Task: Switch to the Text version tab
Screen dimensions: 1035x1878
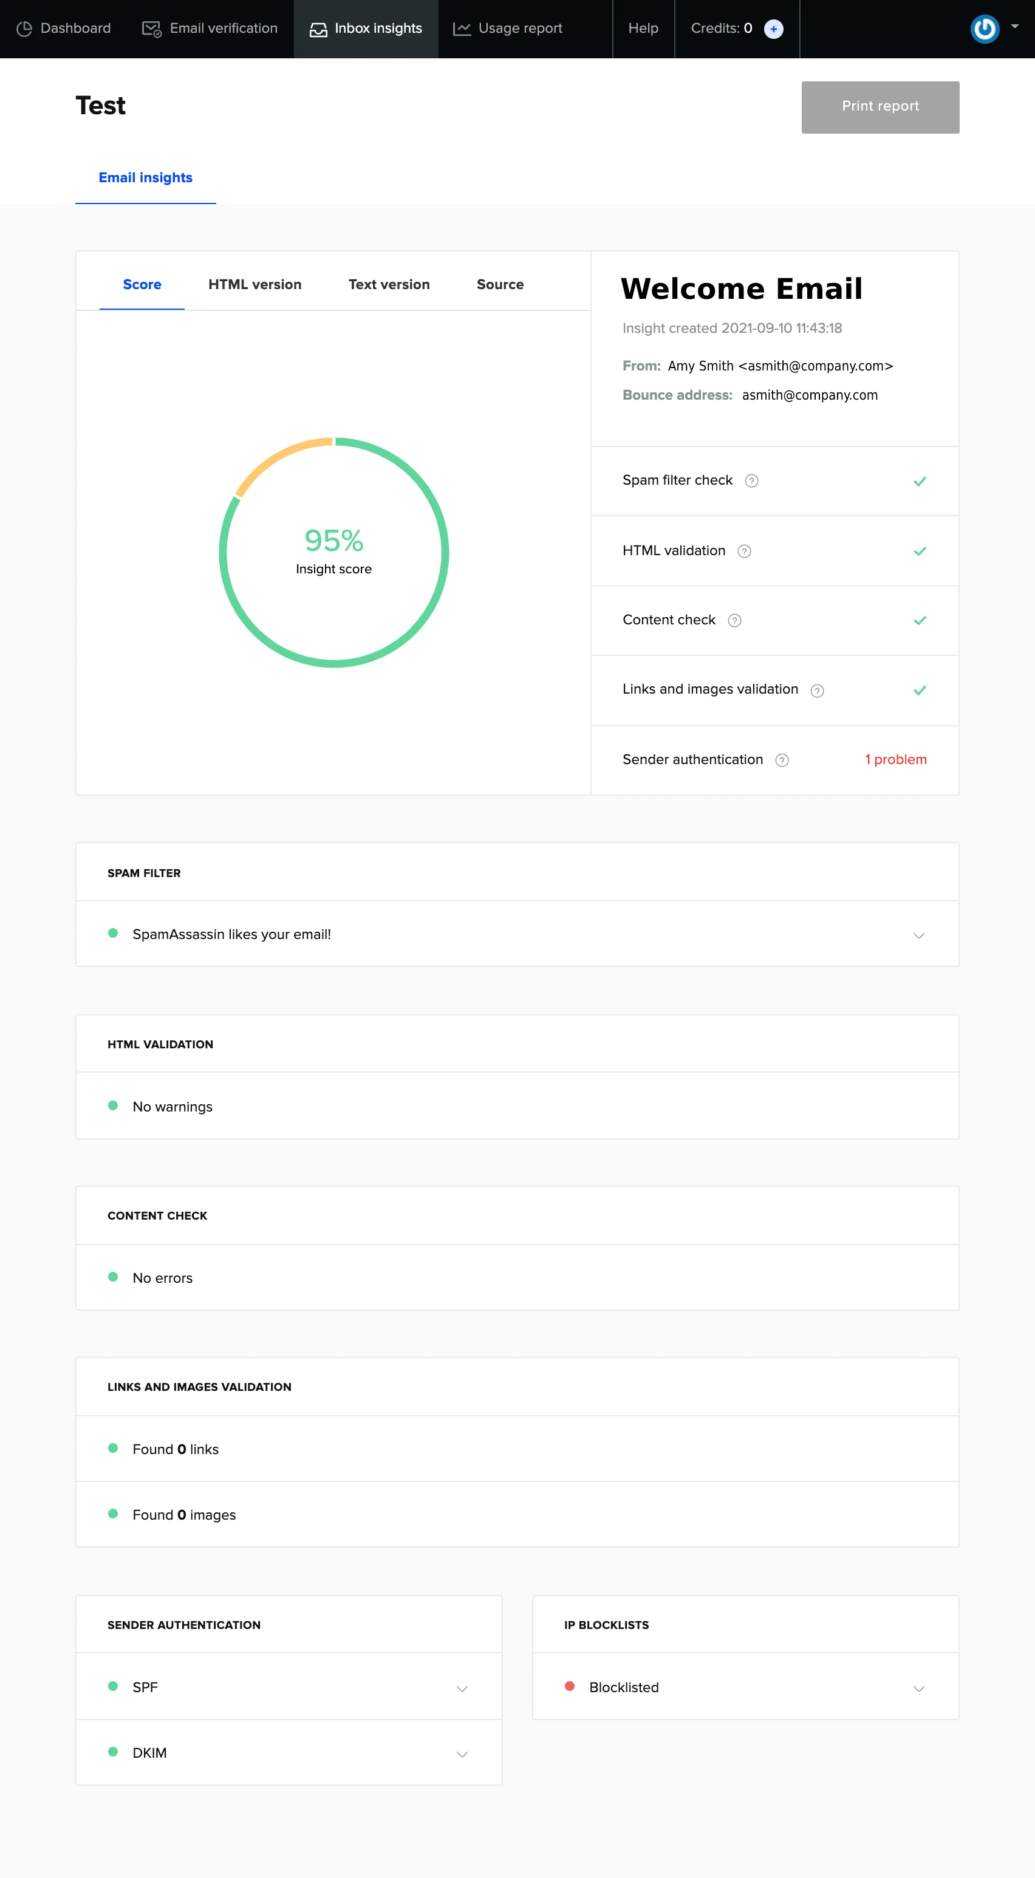Action: [389, 284]
